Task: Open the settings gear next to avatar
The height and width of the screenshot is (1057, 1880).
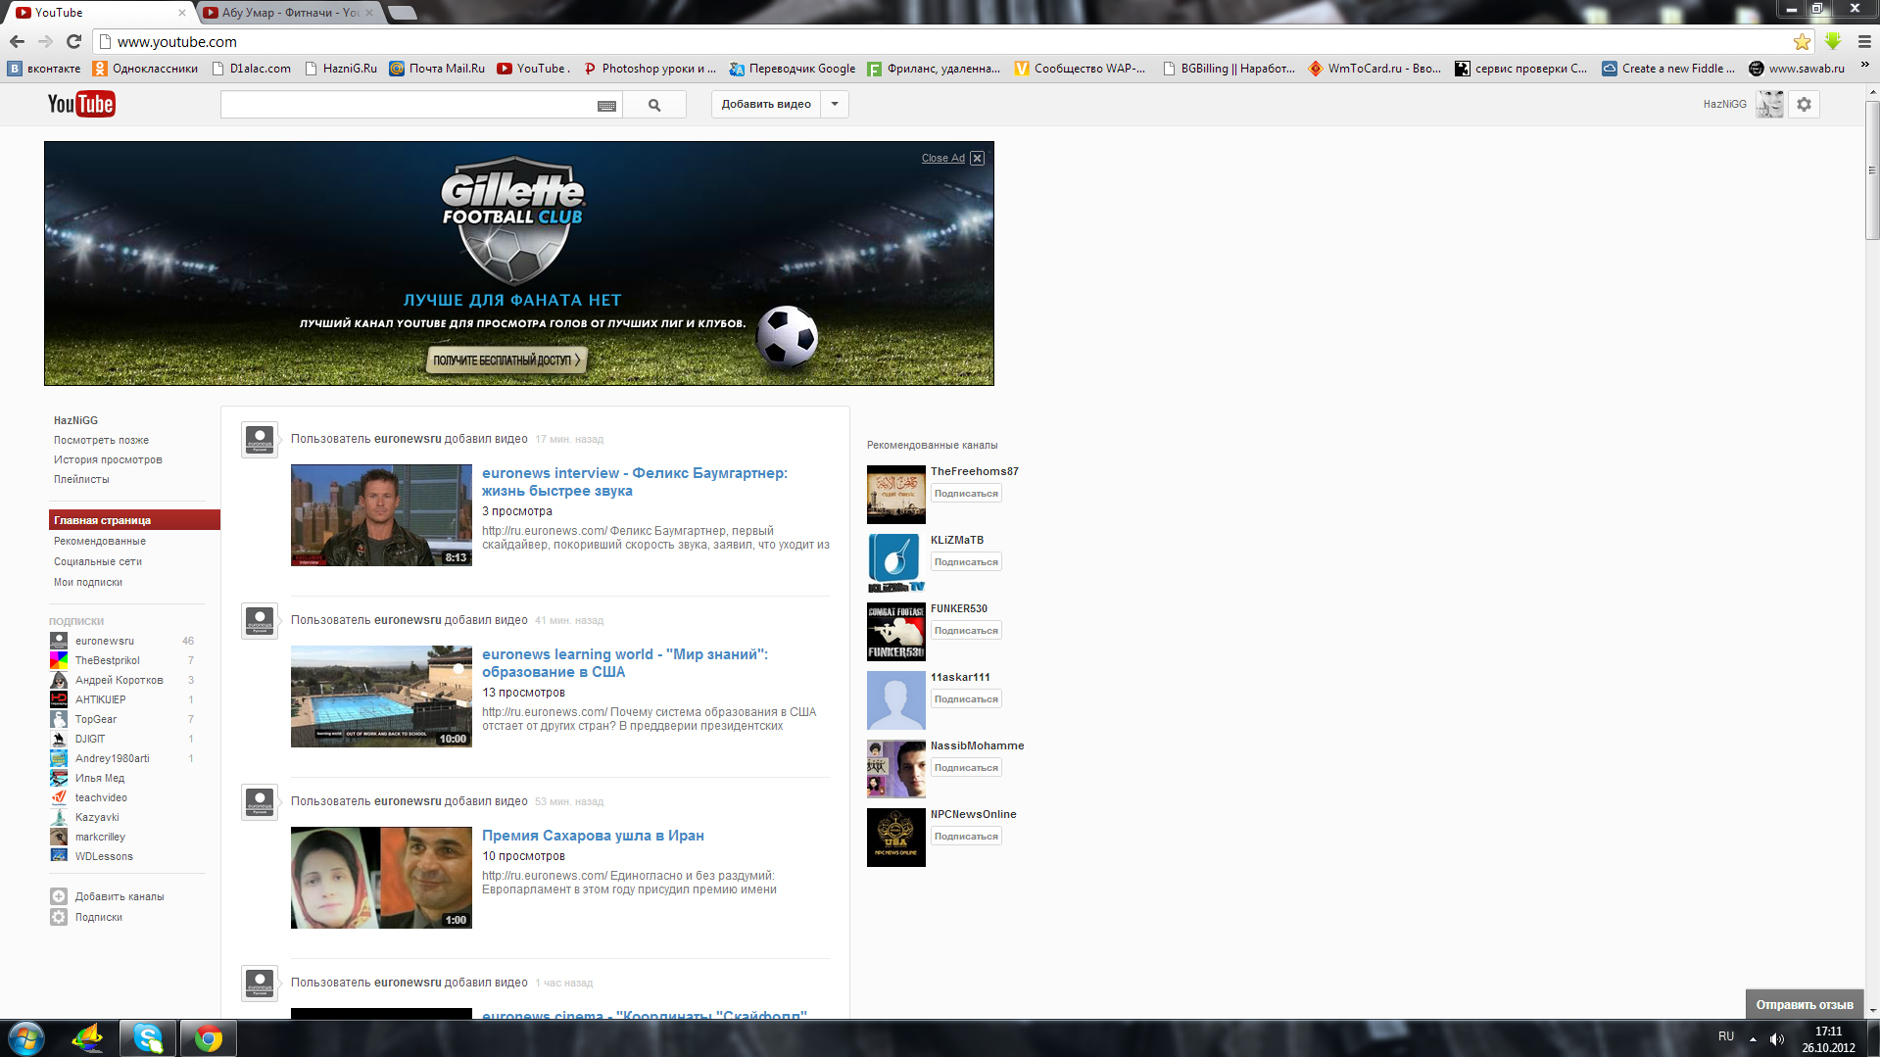Action: [x=1804, y=105]
